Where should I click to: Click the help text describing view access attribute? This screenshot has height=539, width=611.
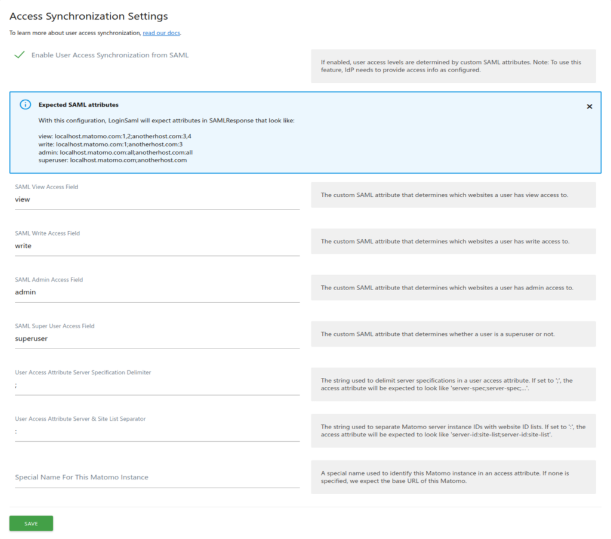(453, 195)
